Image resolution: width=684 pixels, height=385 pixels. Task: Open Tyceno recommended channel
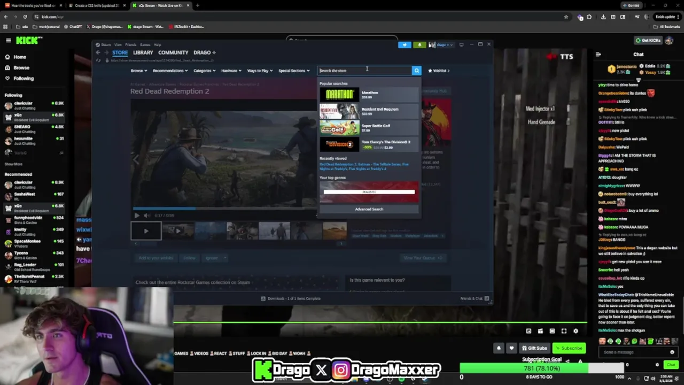tap(33, 255)
